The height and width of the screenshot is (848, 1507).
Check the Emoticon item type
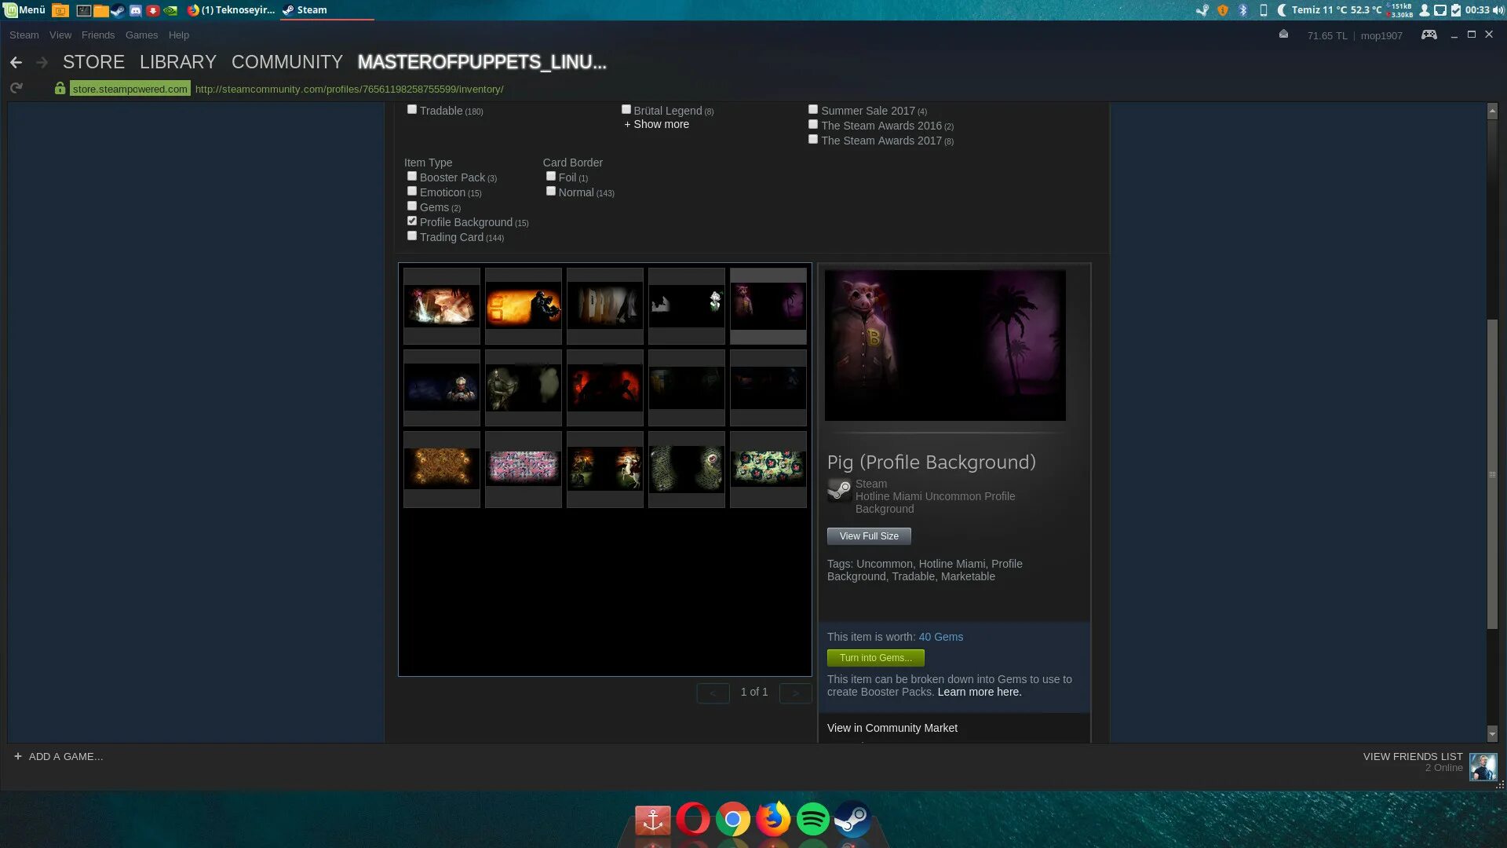point(411,191)
